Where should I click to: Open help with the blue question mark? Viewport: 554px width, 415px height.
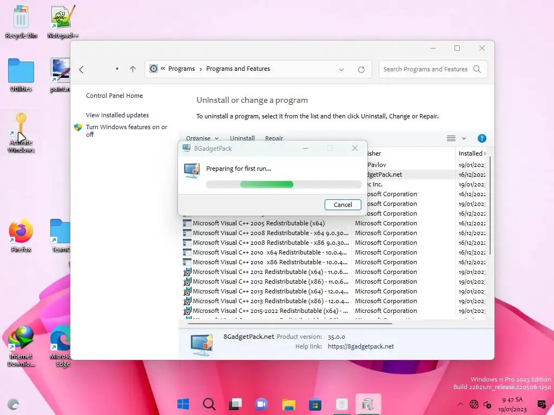482,138
